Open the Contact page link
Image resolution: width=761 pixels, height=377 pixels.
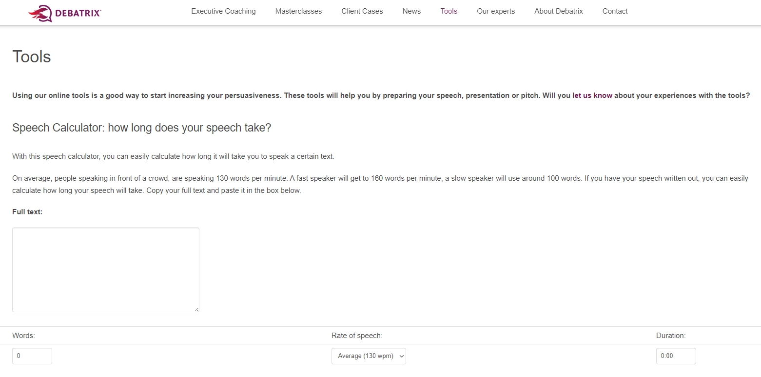615,11
